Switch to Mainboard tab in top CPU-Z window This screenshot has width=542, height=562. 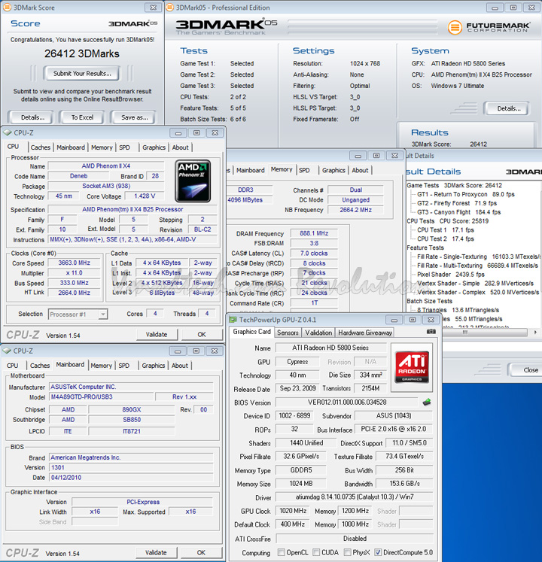tap(71, 147)
